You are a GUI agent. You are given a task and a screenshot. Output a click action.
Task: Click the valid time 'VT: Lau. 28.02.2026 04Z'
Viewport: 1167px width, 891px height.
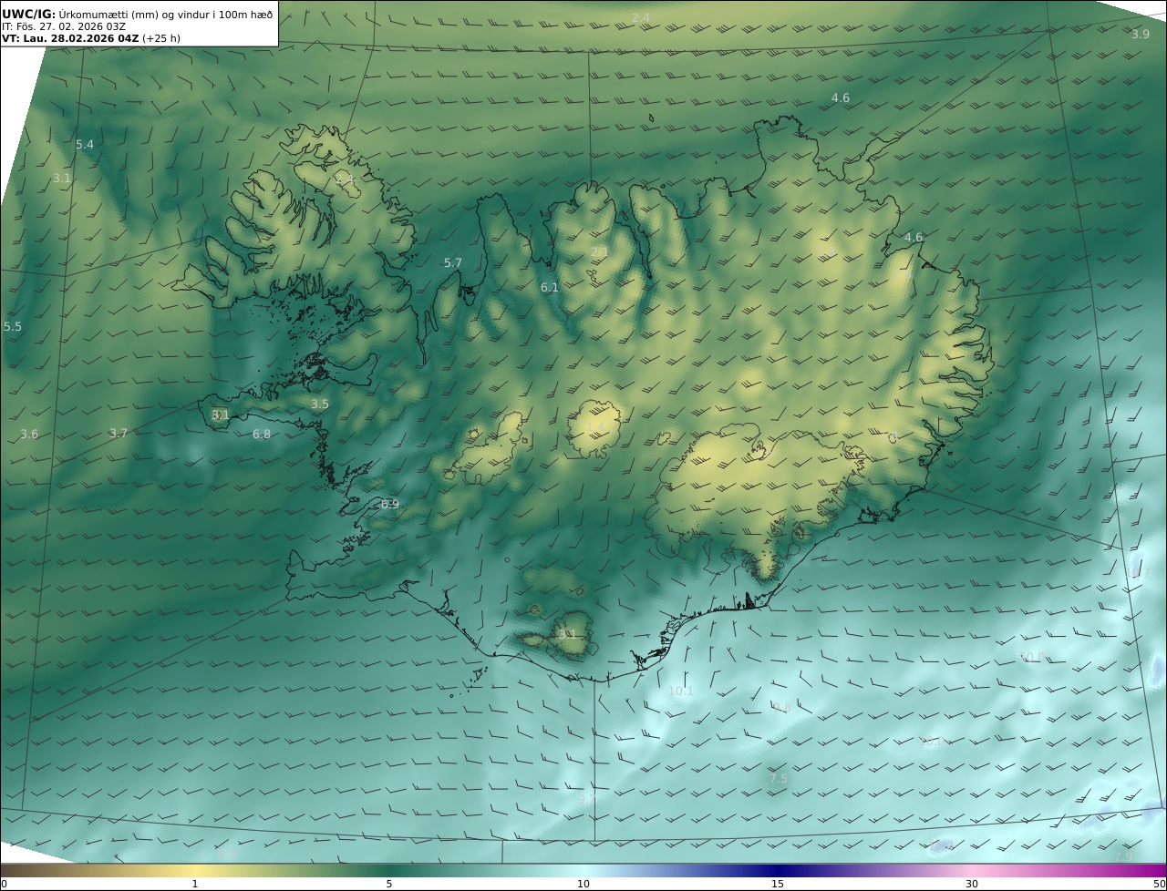click(x=70, y=38)
